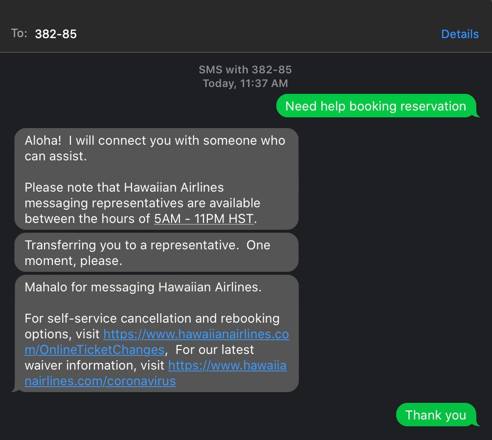The height and width of the screenshot is (440, 492).
Task: Select the 'Thank you' sent message bubble
Action: pos(436,415)
